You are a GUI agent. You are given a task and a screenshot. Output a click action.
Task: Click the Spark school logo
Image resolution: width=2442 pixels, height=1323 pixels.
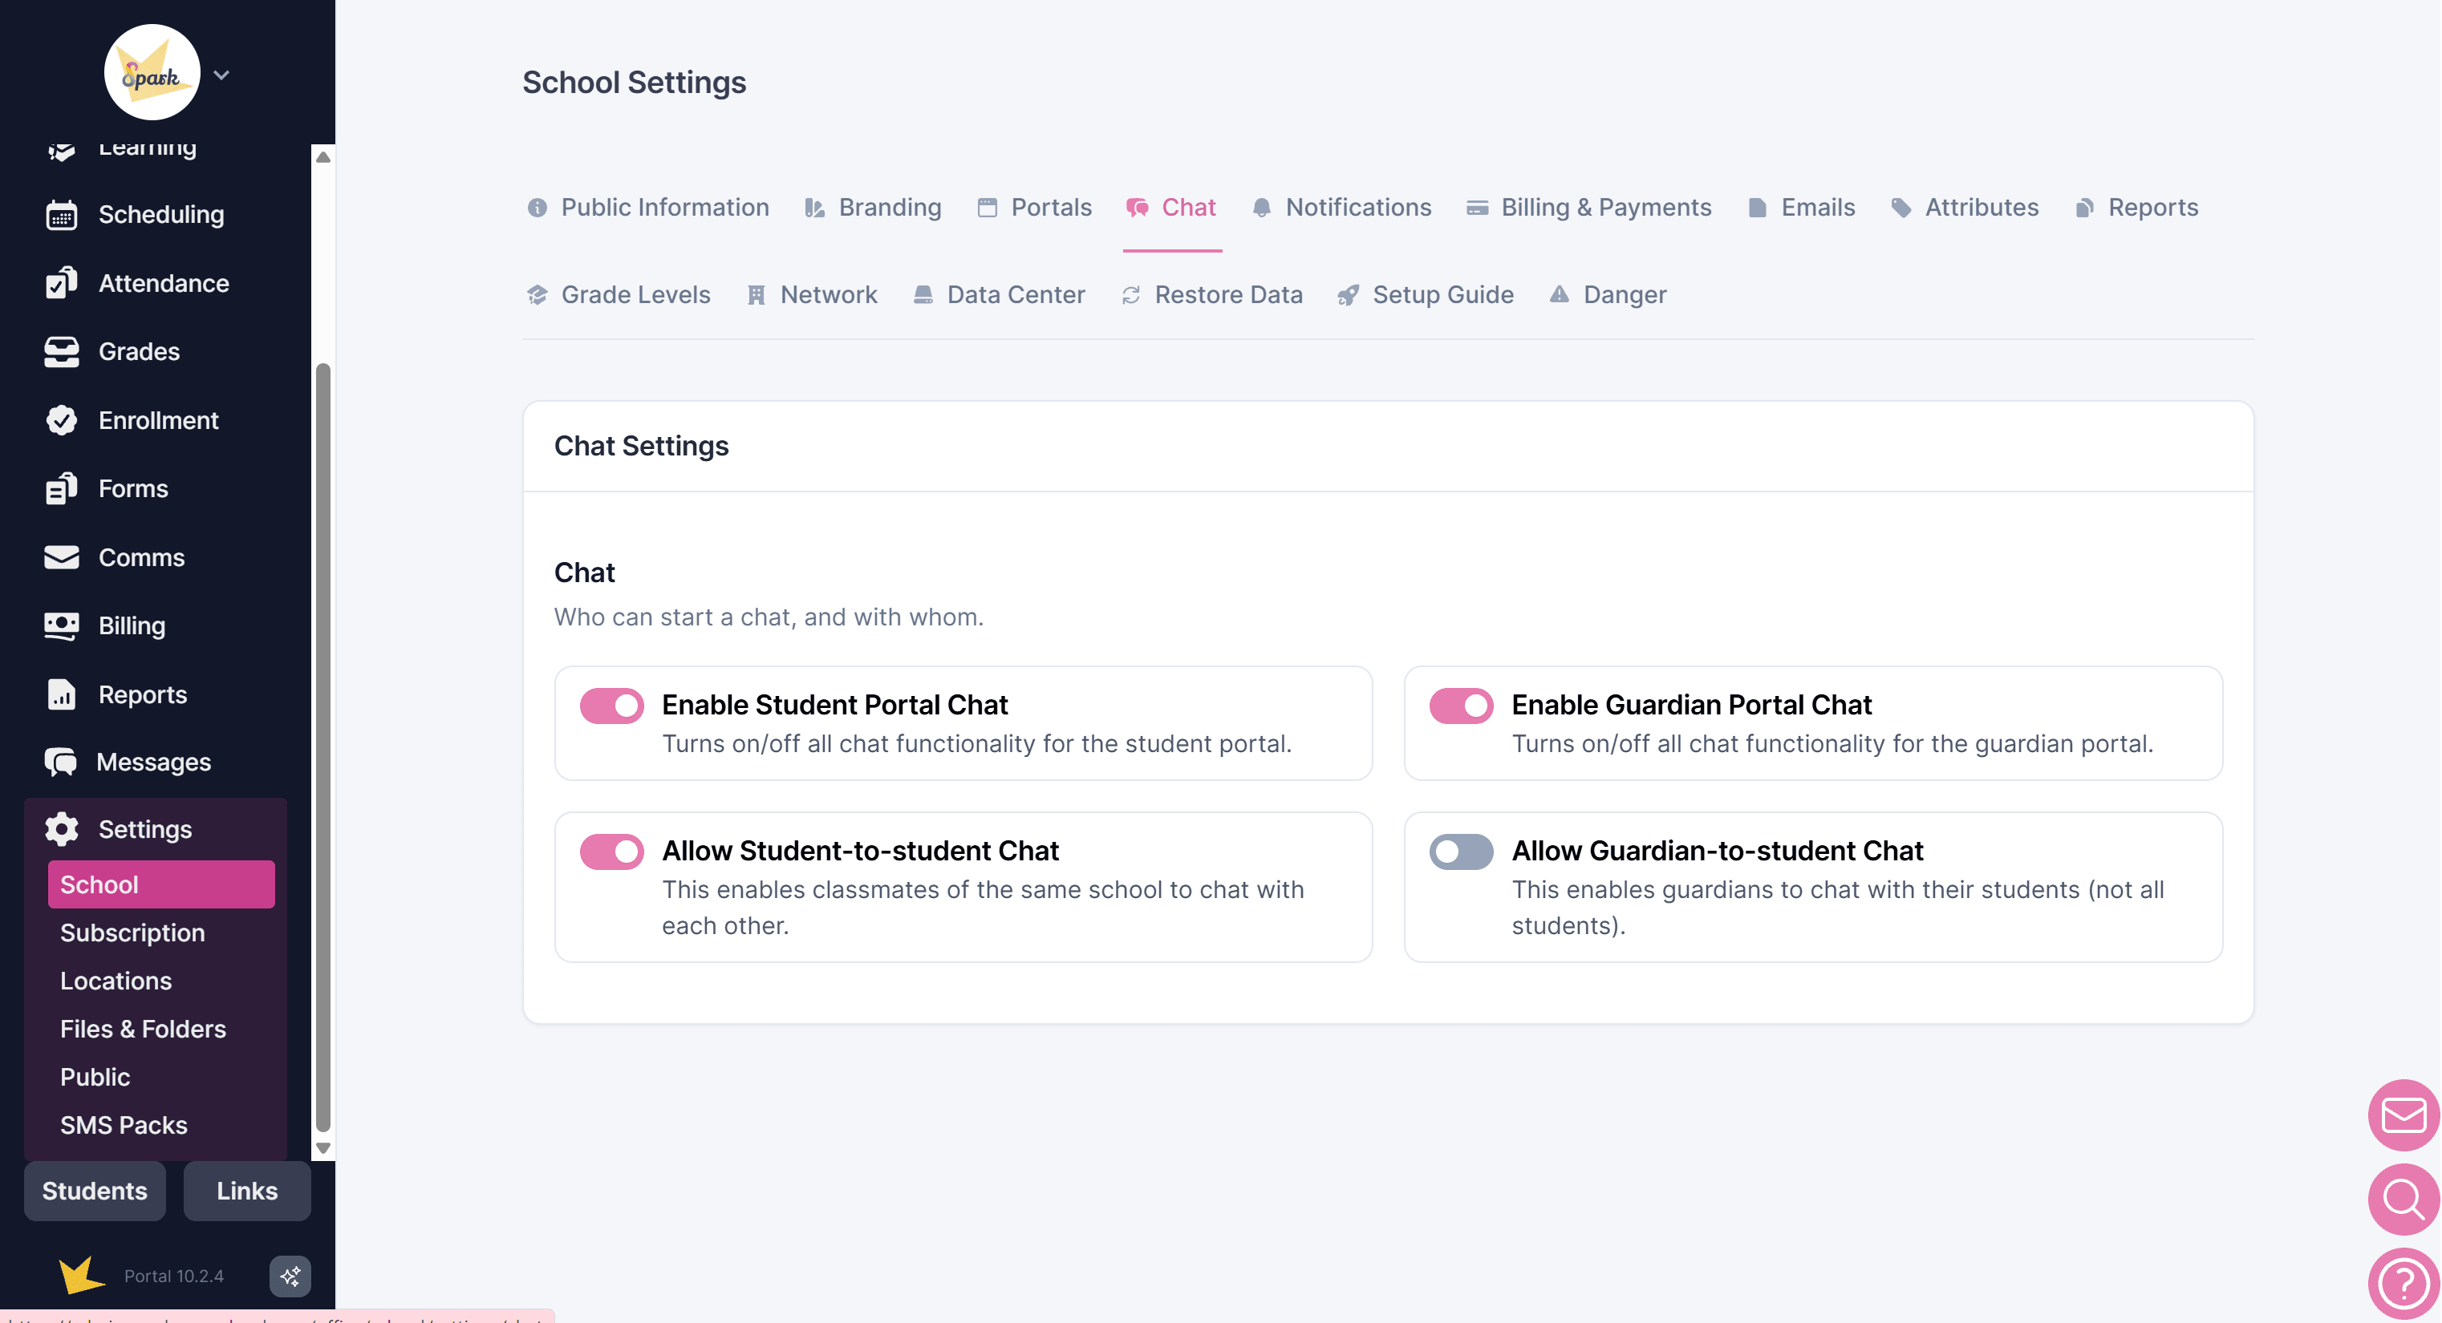[x=152, y=73]
